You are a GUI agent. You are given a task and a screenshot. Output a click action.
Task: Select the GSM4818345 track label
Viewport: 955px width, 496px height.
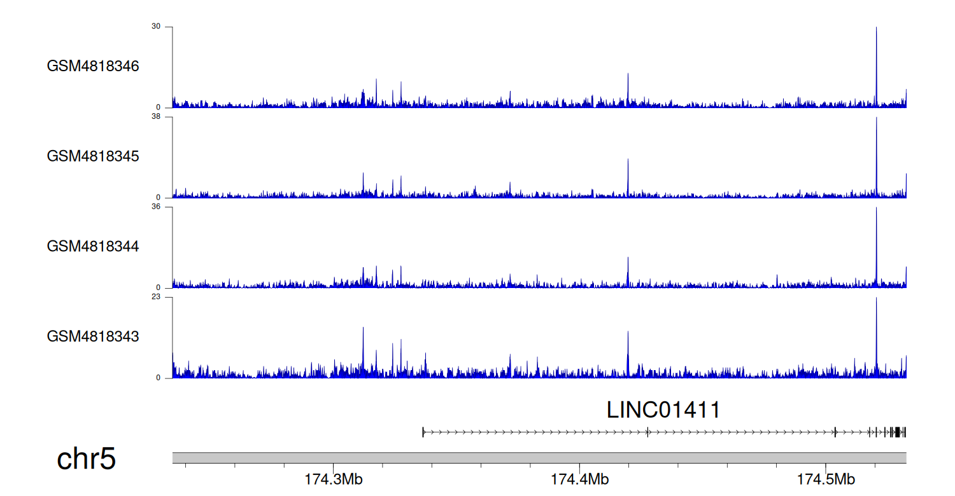click(x=93, y=156)
